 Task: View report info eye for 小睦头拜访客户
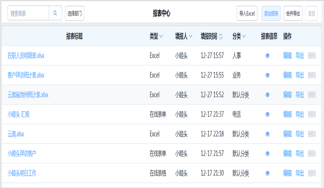coord(267,154)
